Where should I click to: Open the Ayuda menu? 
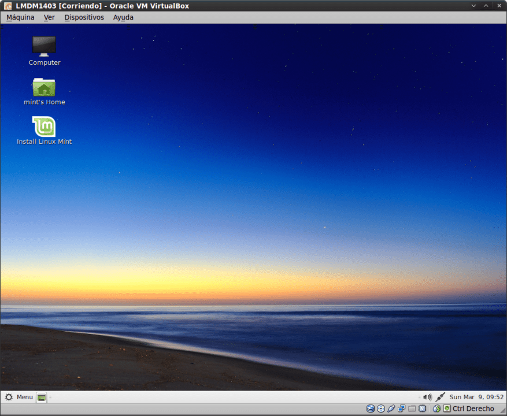[x=123, y=17]
